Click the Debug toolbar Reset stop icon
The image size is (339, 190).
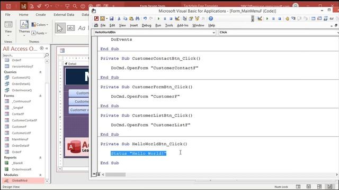(x=280, y=19)
